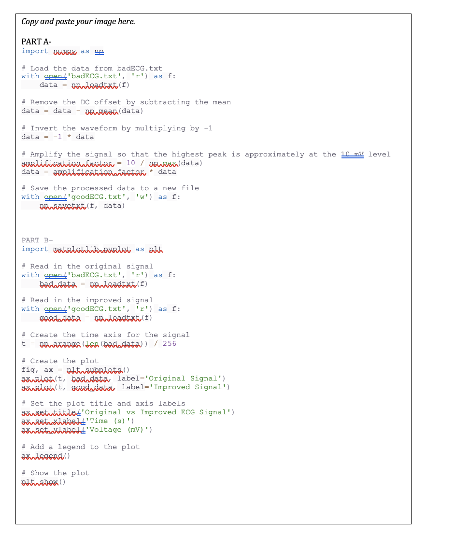Click the 'matplotlib.pyplot' import text
455x535 pixels.
92,249
